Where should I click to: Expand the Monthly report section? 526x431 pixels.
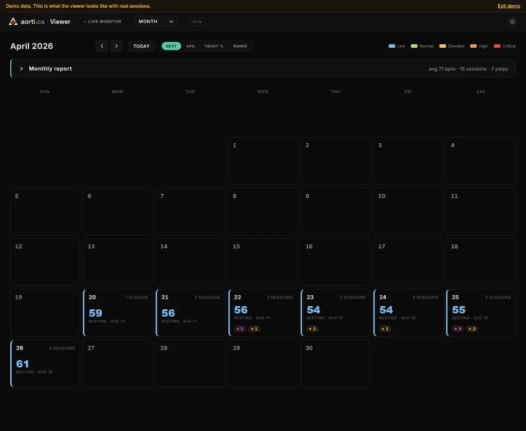coord(263,69)
